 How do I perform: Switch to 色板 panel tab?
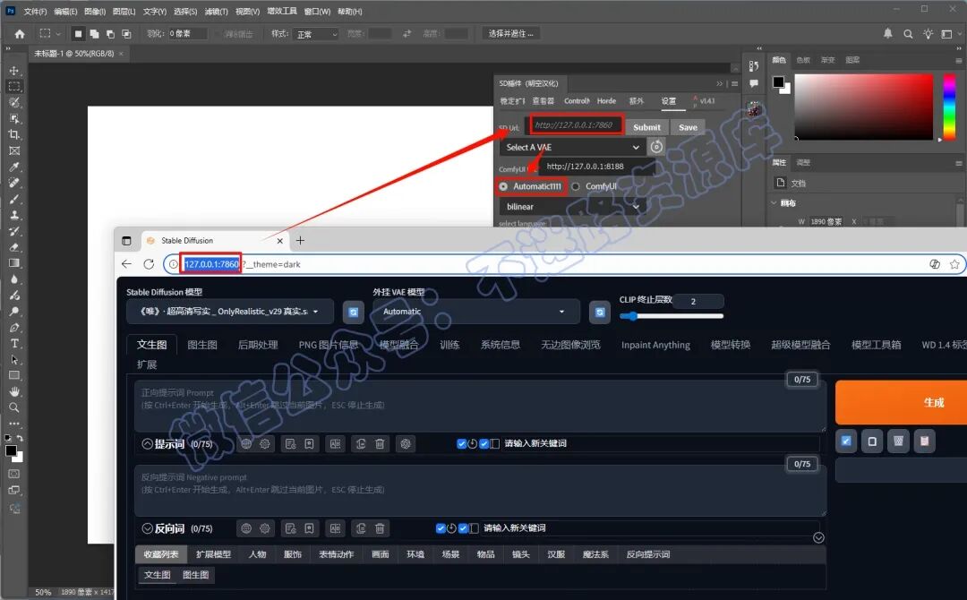coord(803,60)
